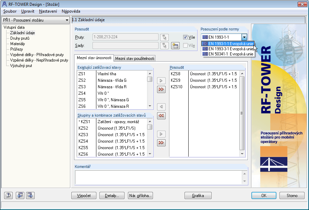Image resolution: width=309 pixels, height=210 pixels.
Task: Select KZS4 combination in the groups list
Action: (112, 141)
